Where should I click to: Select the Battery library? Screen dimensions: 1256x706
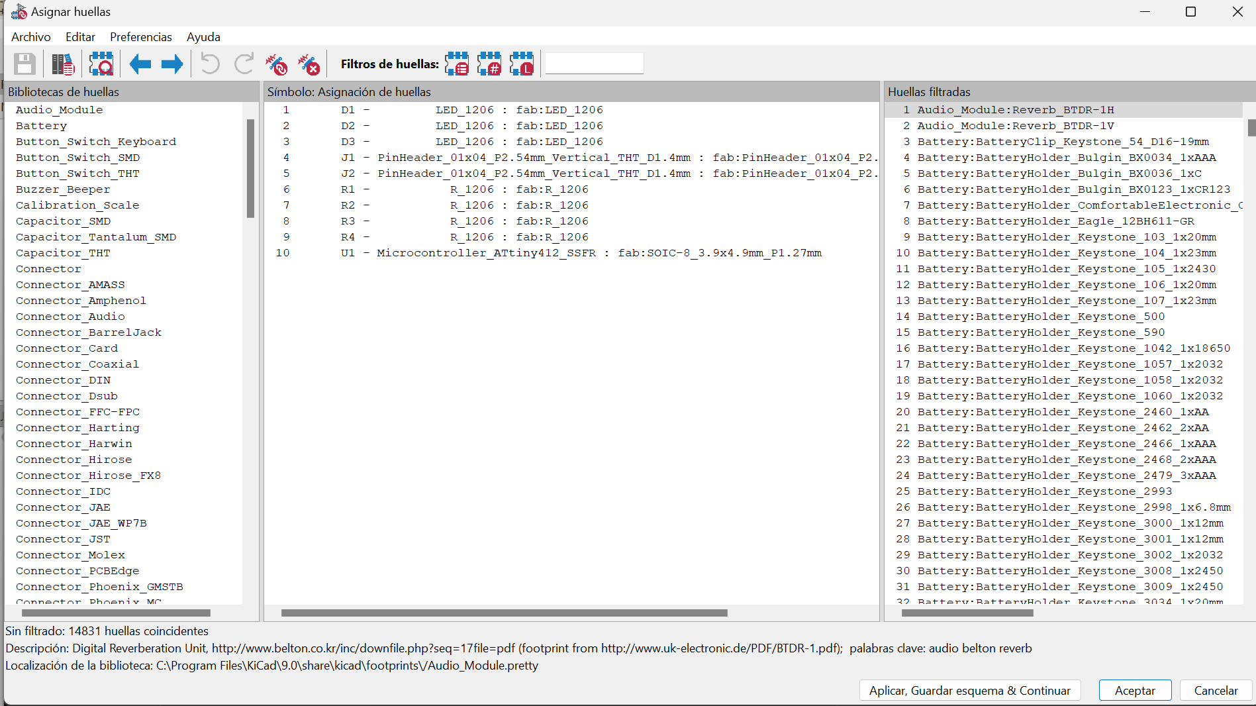click(41, 126)
